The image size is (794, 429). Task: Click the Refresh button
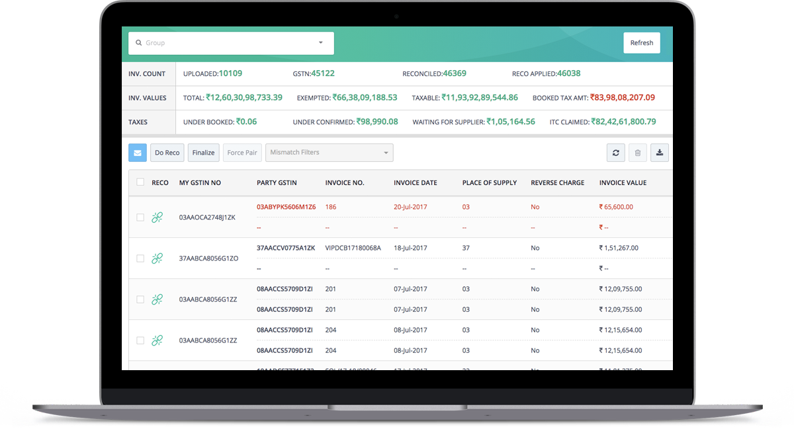tap(642, 43)
